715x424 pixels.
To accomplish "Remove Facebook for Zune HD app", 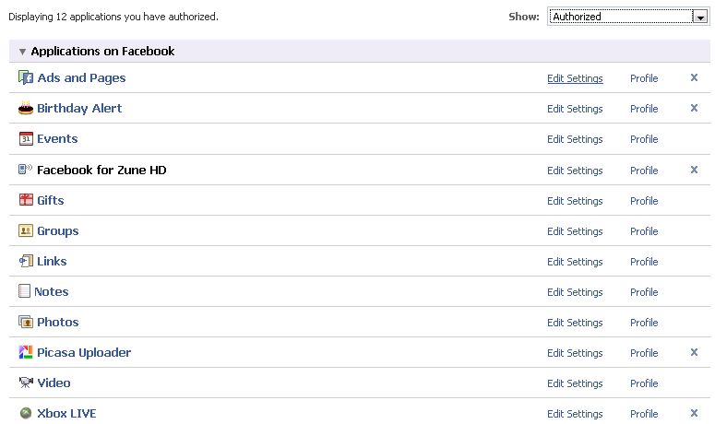I will coord(694,170).
